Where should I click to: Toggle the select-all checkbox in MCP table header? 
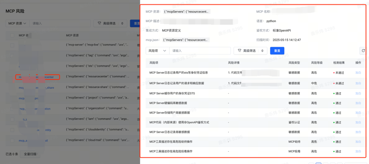point(12,35)
